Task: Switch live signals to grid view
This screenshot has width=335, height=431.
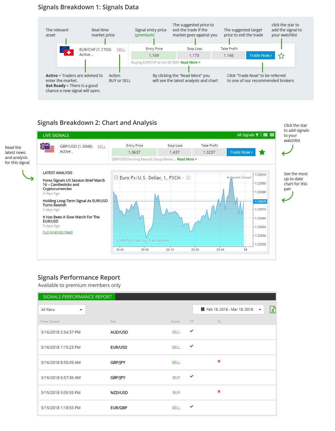Action: 272,135
